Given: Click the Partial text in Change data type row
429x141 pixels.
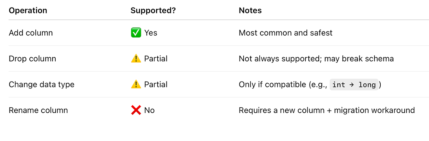Looking at the screenshot, I should point(156,84).
